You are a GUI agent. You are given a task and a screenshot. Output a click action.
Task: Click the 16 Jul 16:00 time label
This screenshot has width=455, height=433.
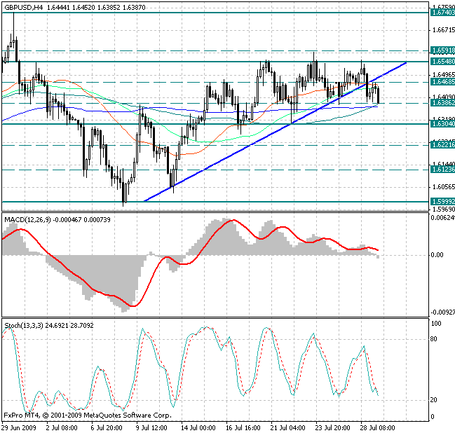[243, 428]
